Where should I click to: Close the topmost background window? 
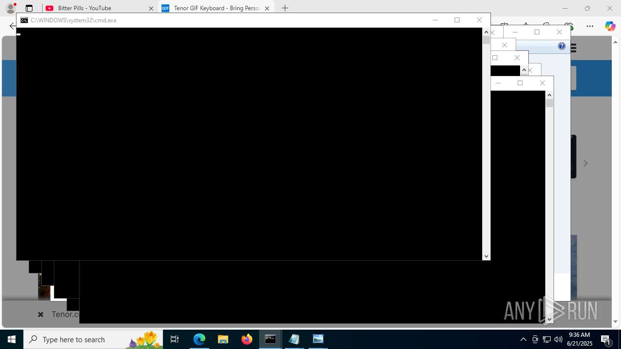click(559, 32)
